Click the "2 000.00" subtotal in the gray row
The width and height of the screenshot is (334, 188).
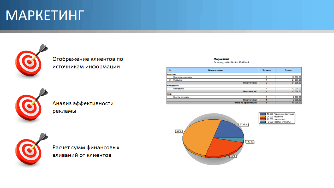288,100
